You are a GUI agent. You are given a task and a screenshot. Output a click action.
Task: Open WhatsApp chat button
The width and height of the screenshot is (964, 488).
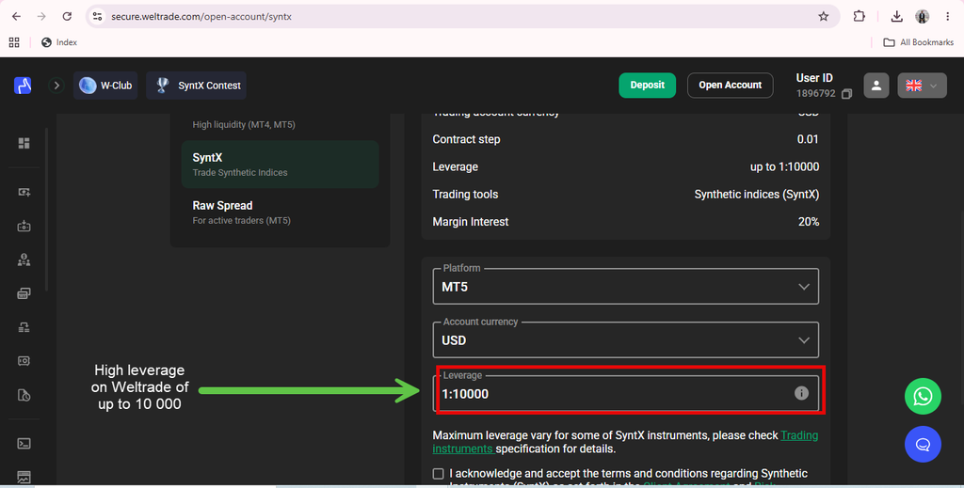click(923, 396)
